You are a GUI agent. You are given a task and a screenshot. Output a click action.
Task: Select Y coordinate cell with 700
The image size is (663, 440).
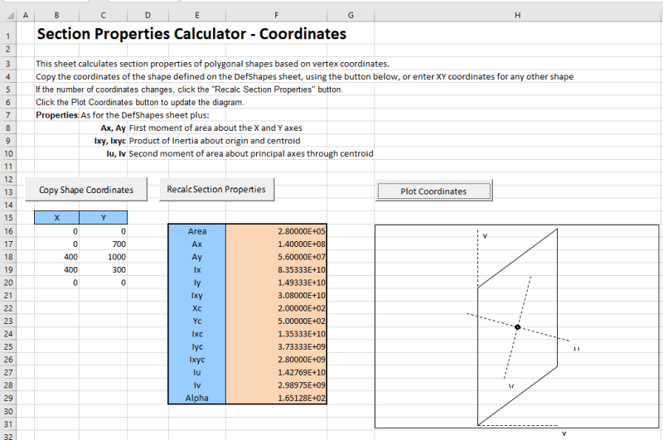[103, 244]
